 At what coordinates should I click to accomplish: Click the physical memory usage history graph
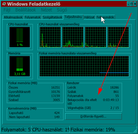click(84, 66)
